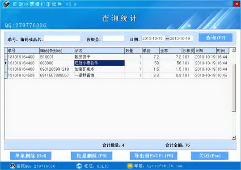Select the 散装饼干 cell
The image size is (241, 170).
[99, 57]
